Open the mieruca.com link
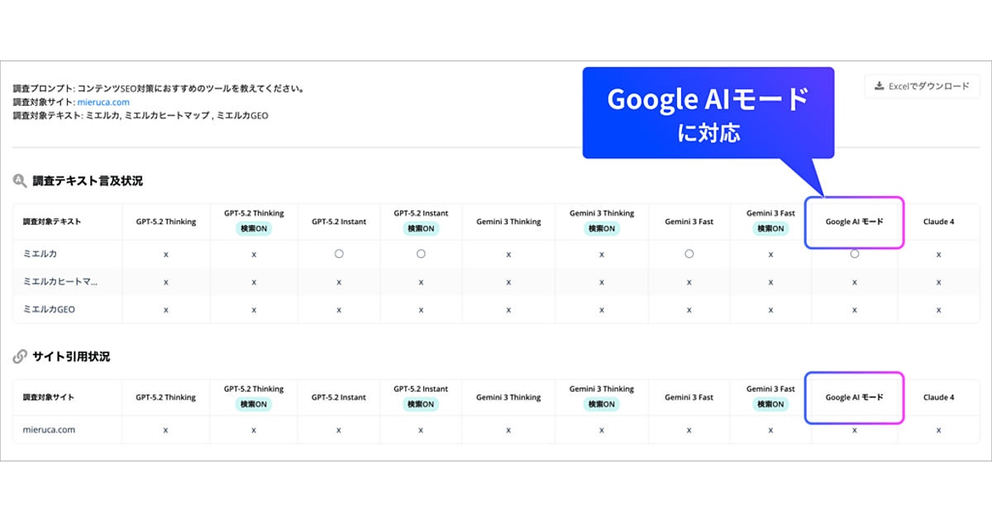The height and width of the screenshot is (521, 992). coord(103,103)
